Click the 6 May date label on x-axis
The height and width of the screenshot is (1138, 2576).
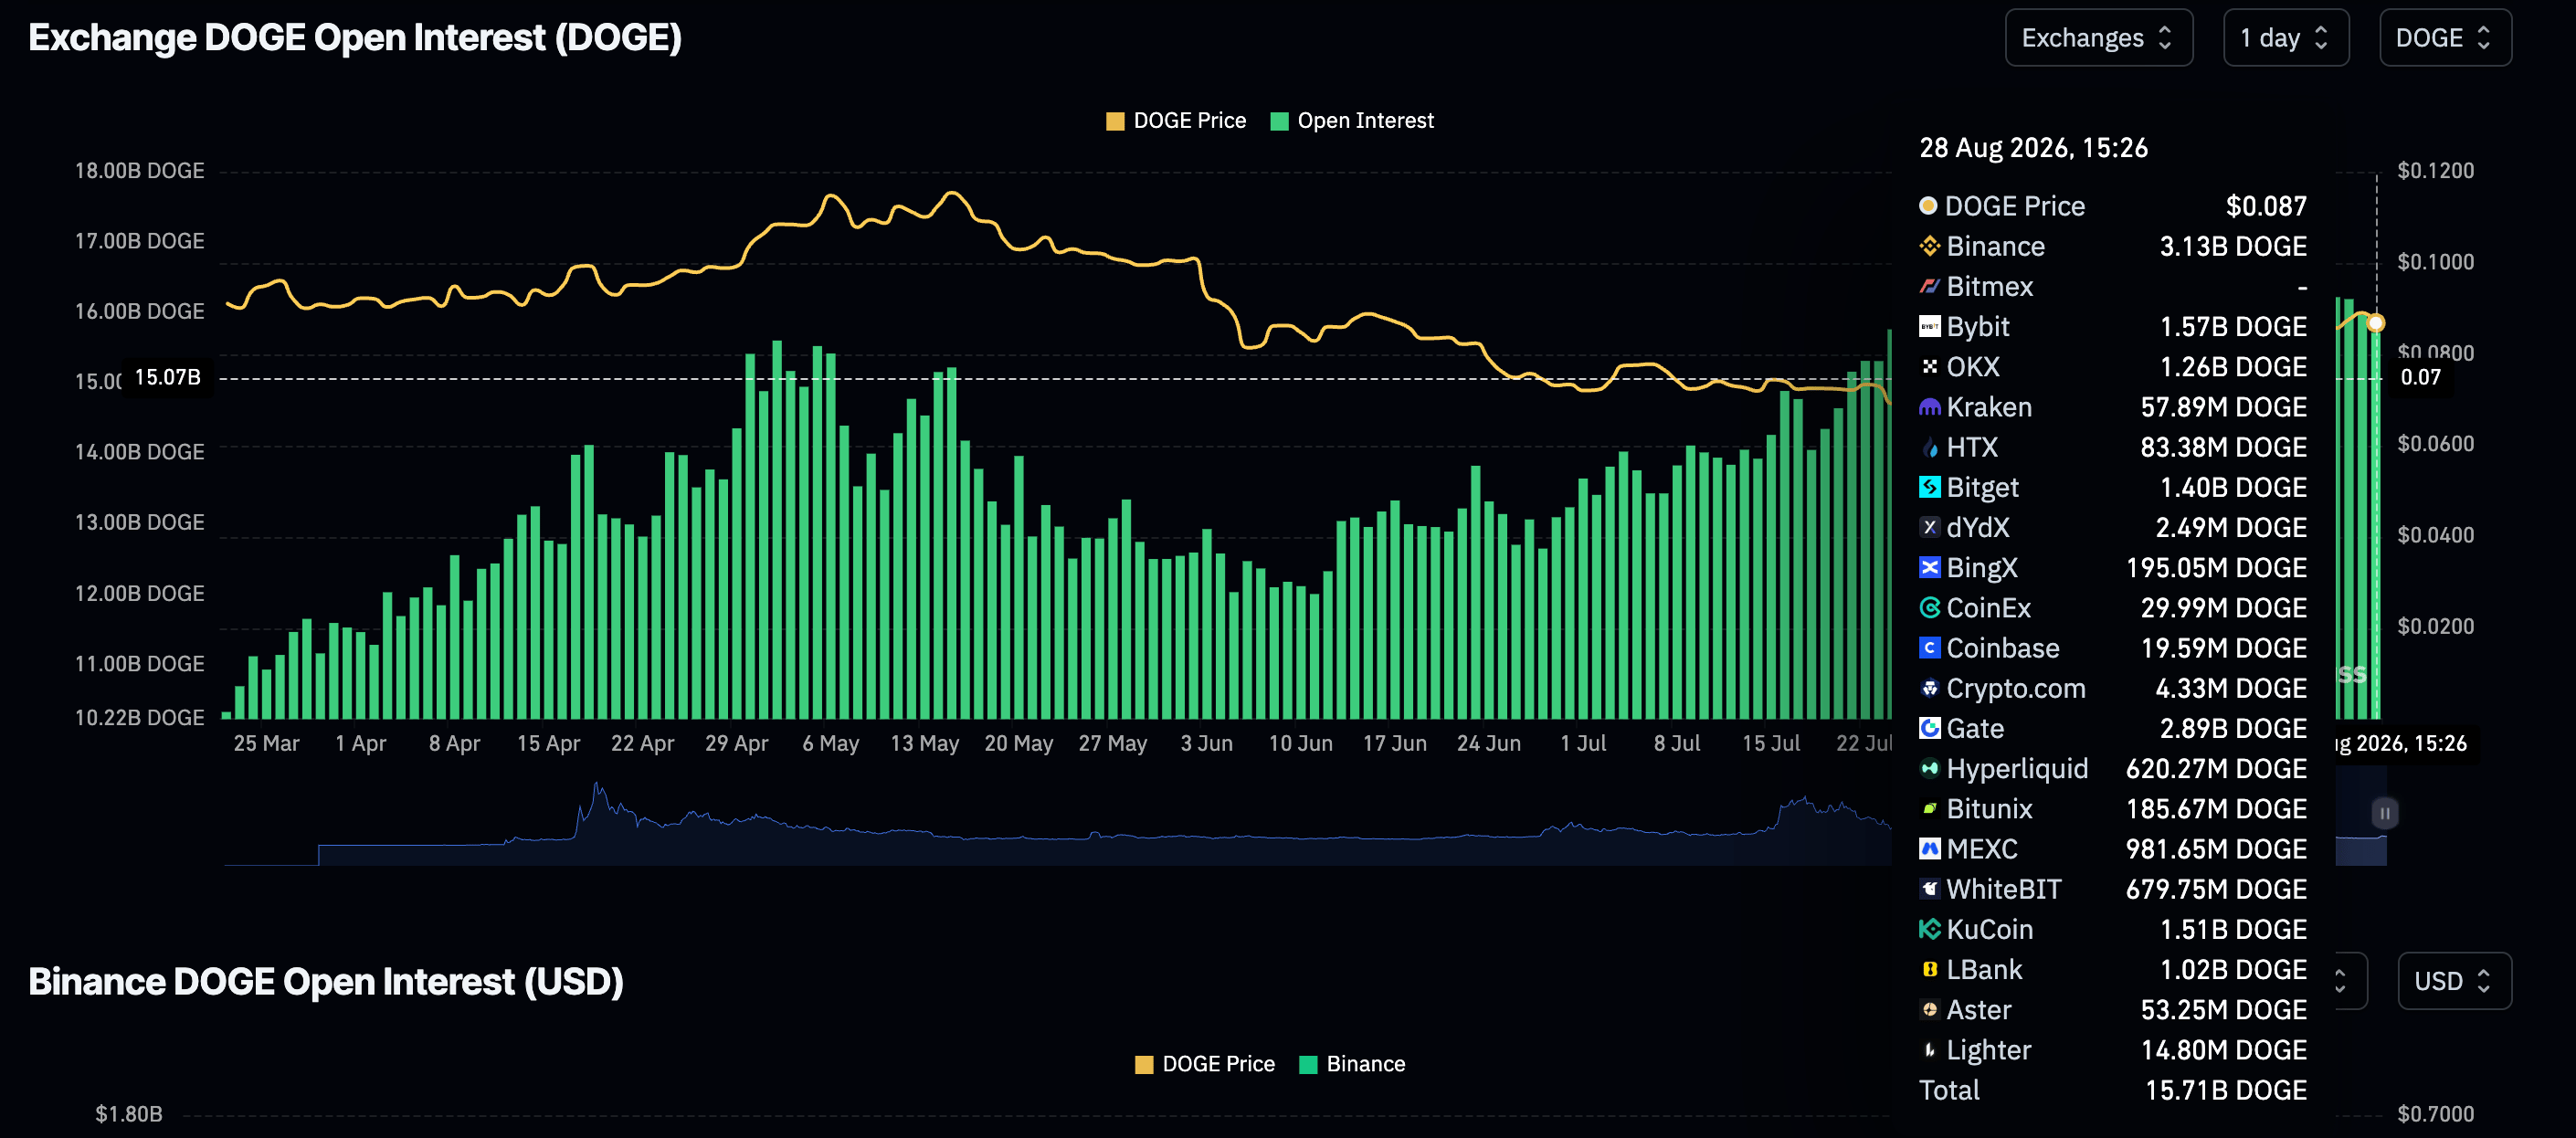pos(830,743)
